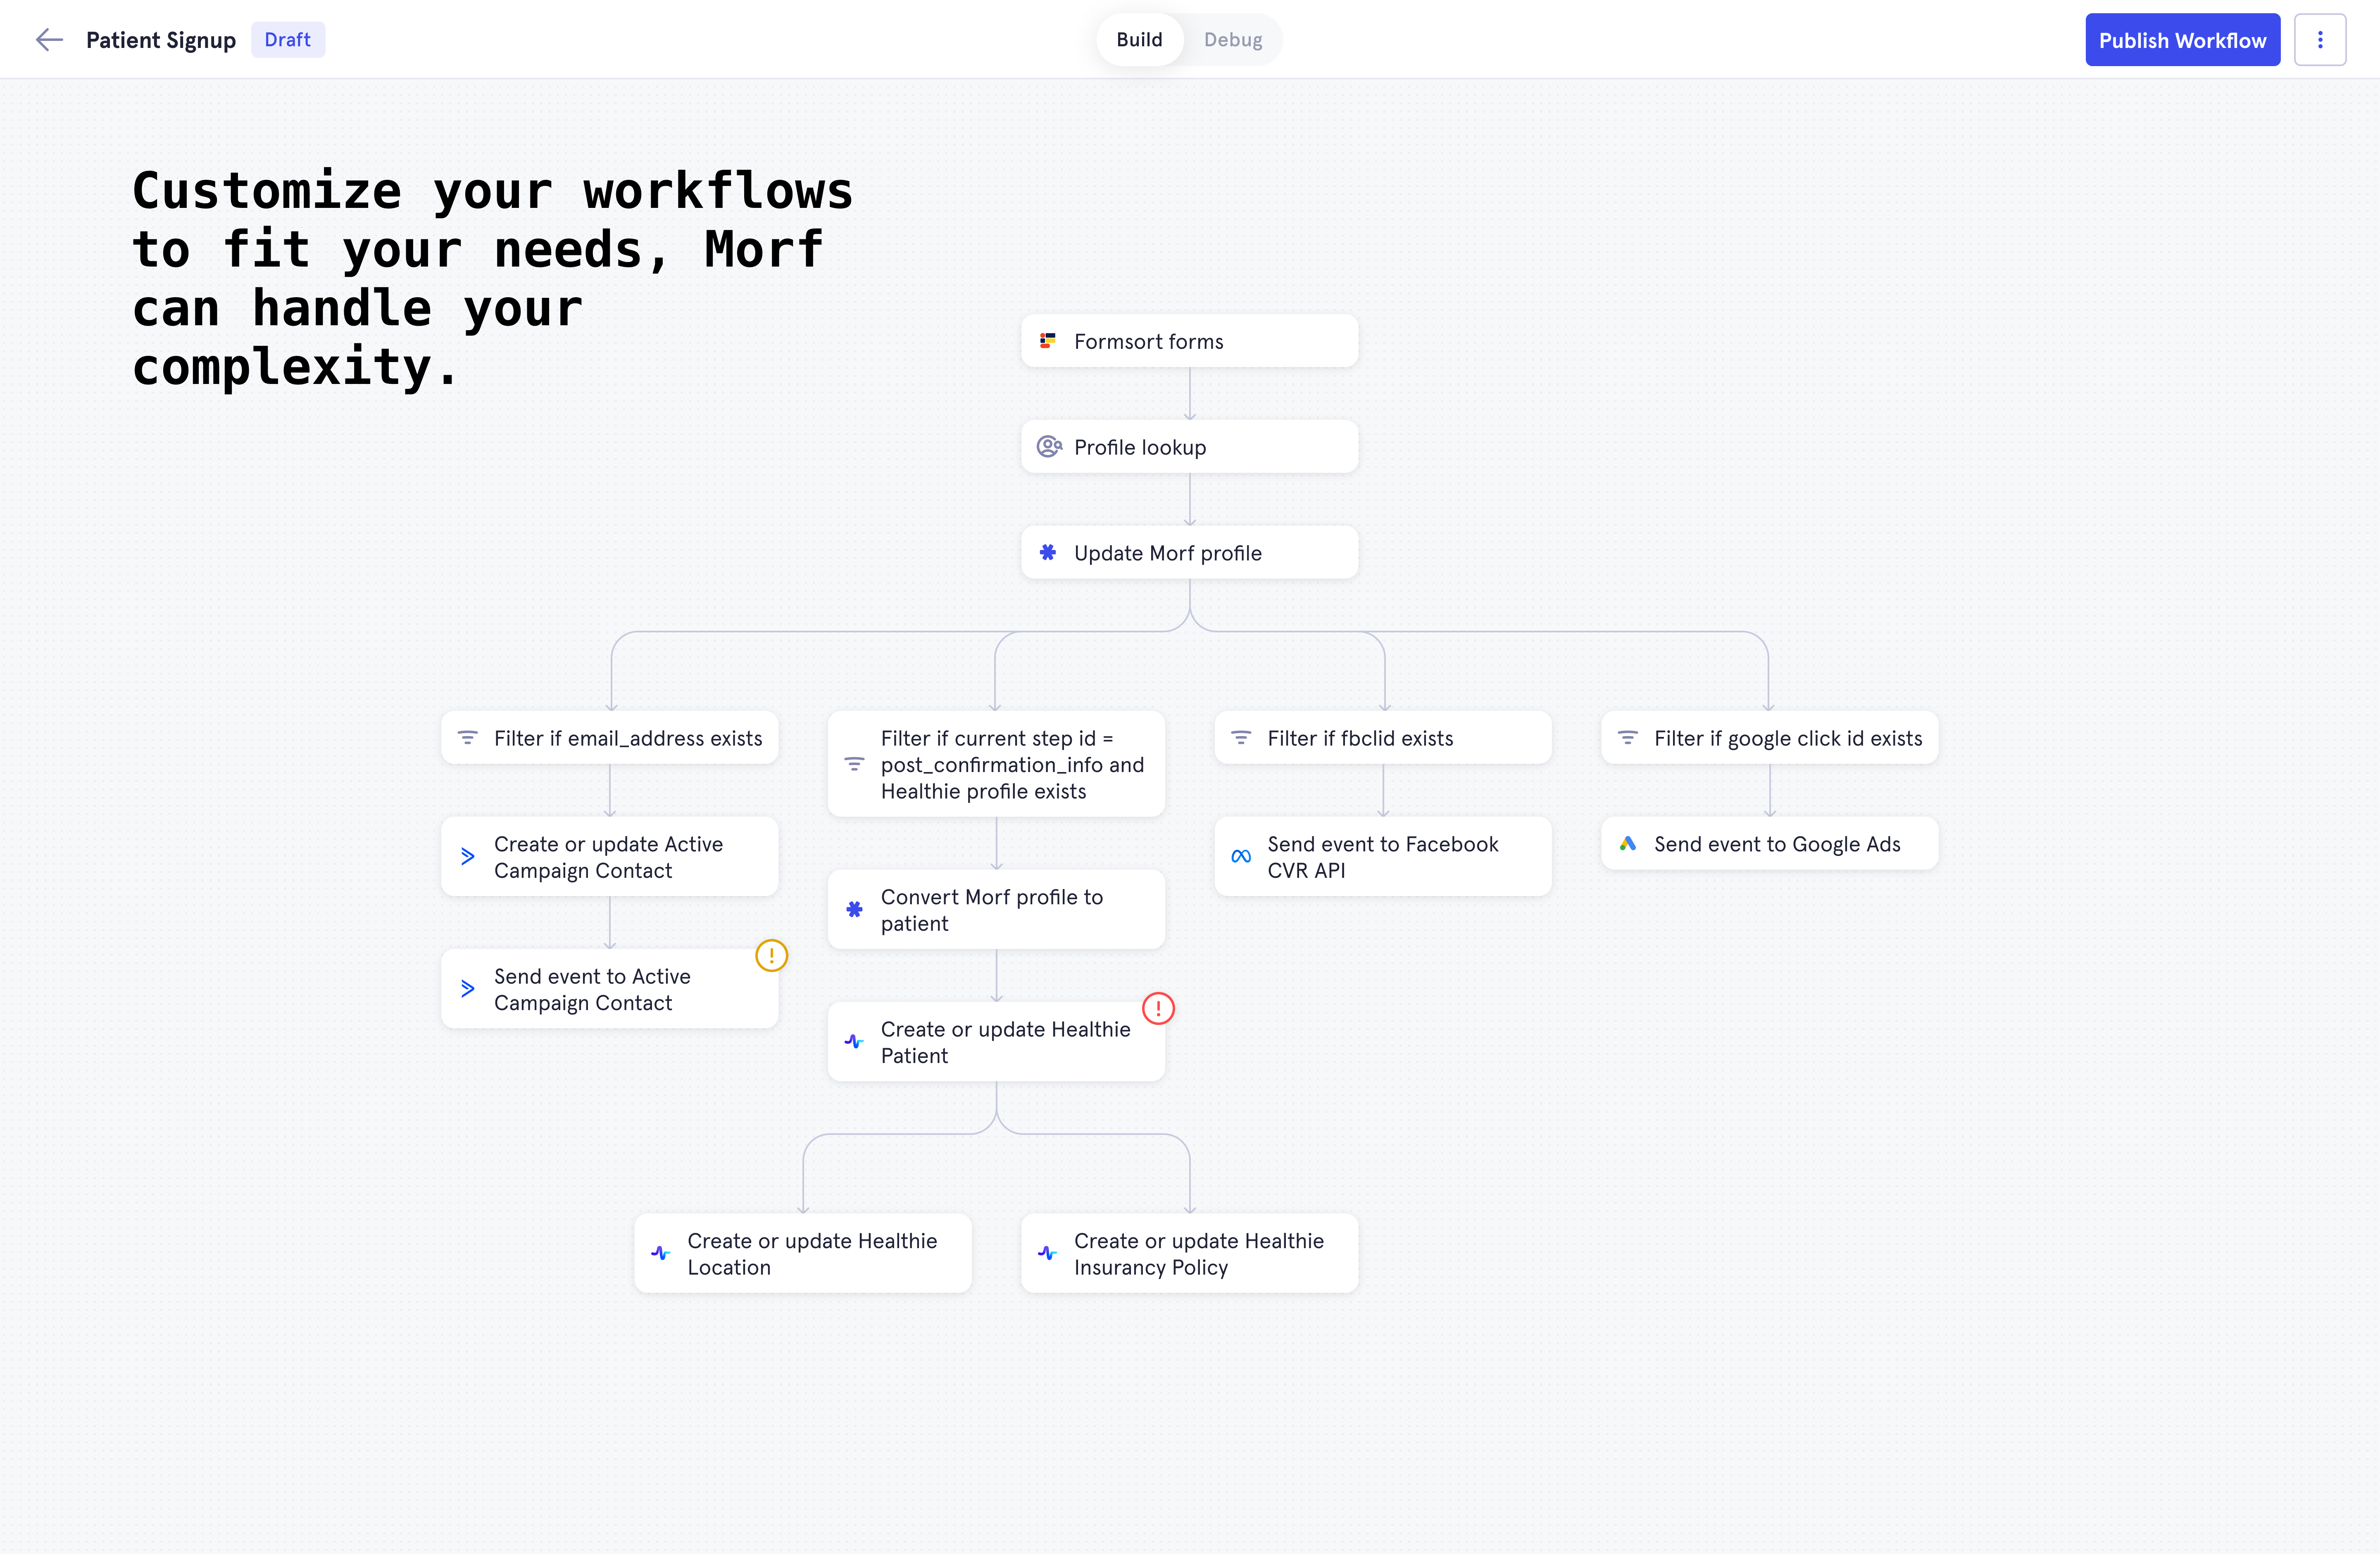Click the Morf asterisk icon on Update Morf profile
Viewport: 2380px width, 1554px height.
pyautogui.click(x=1047, y=553)
